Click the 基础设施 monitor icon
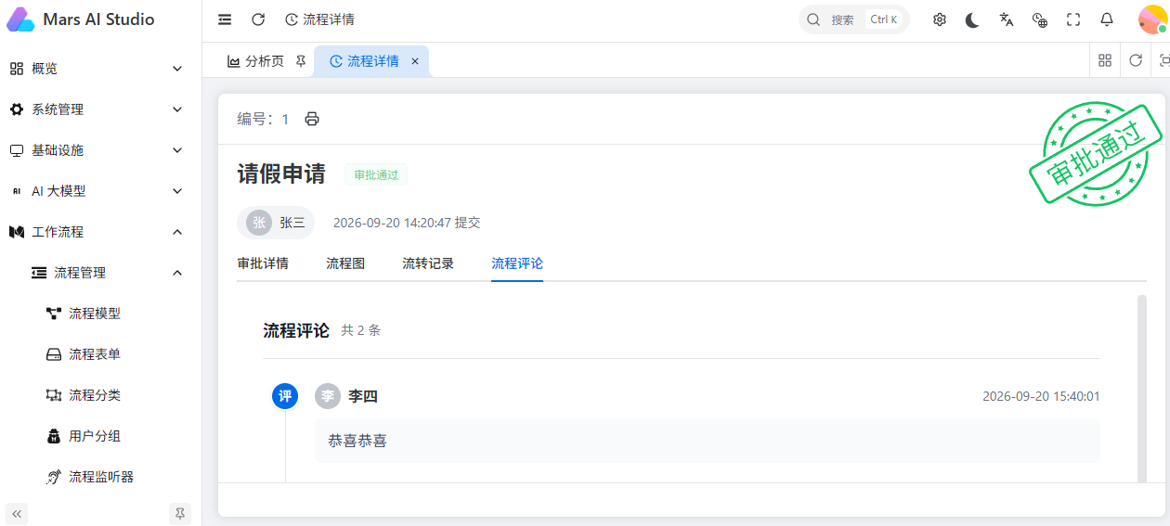Viewport: 1170px width, 526px height. (x=17, y=150)
